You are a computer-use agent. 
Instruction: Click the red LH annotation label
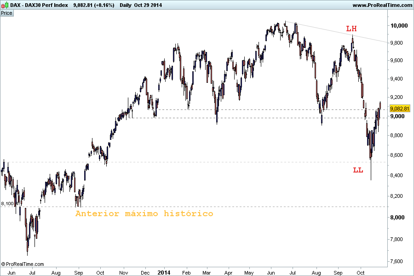[x=351, y=29]
